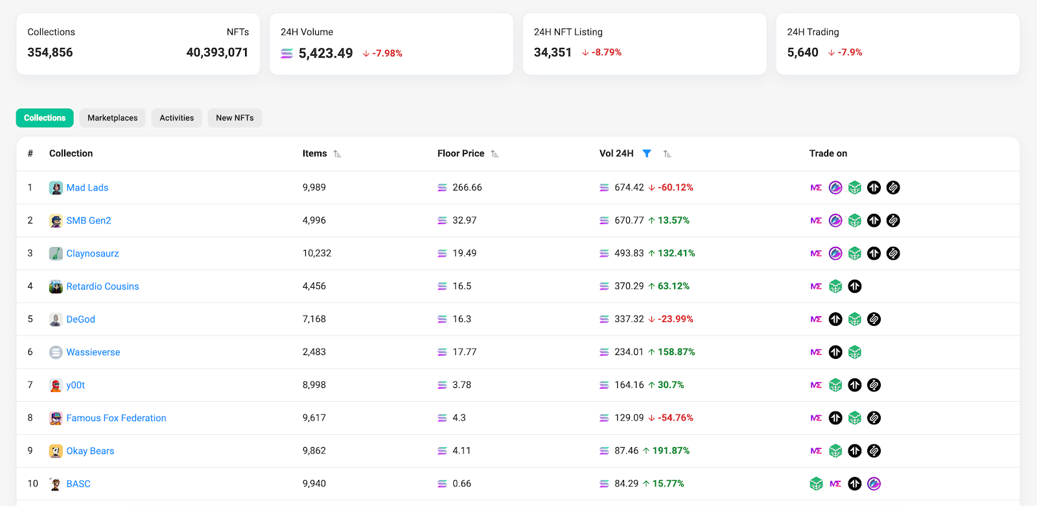Click the Mad Lads volume change -60.12%
Viewport: 1037px width, 506px height.
click(x=675, y=188)
